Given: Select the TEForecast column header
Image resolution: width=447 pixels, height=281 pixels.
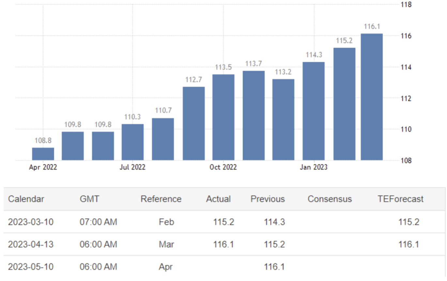Looking at the screenshot, I should click(x=400, y=199).
